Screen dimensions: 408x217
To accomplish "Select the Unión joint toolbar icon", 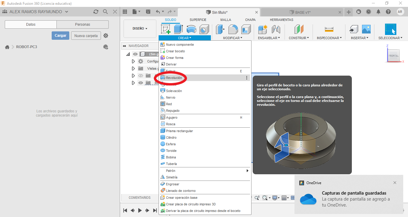I will click(276, 29).
